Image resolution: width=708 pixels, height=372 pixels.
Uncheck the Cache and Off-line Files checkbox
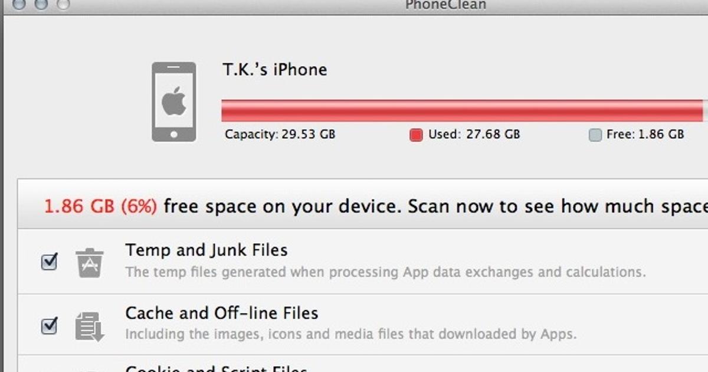(x=50, y=325)
